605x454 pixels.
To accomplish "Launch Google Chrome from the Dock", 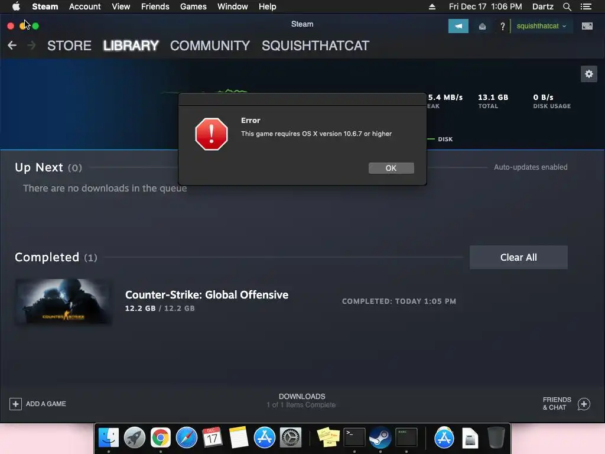I will 161,438.
